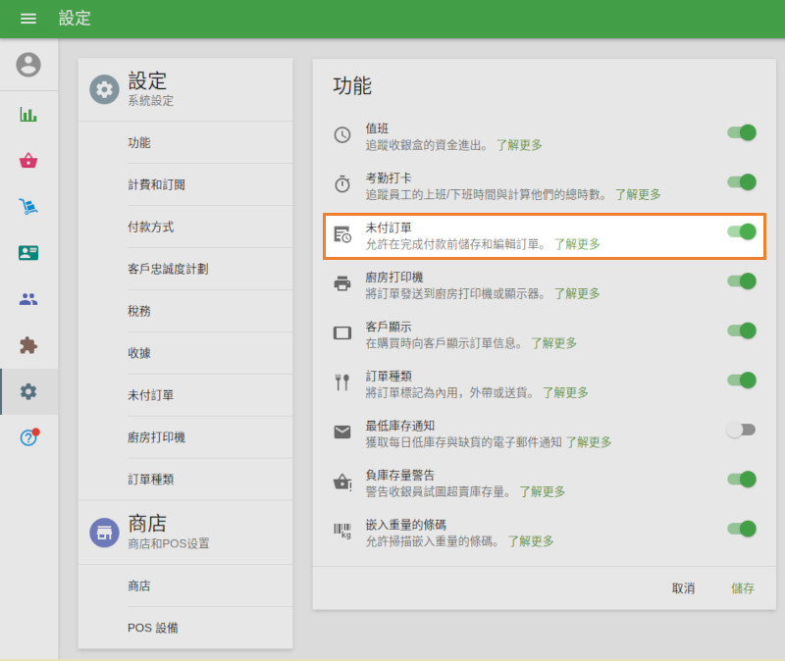
Task: Open 了解更多 link for 未付訂單
Action: pos(579,247)
